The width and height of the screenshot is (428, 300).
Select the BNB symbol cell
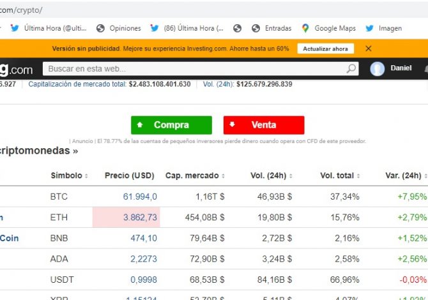coord(59,238)
